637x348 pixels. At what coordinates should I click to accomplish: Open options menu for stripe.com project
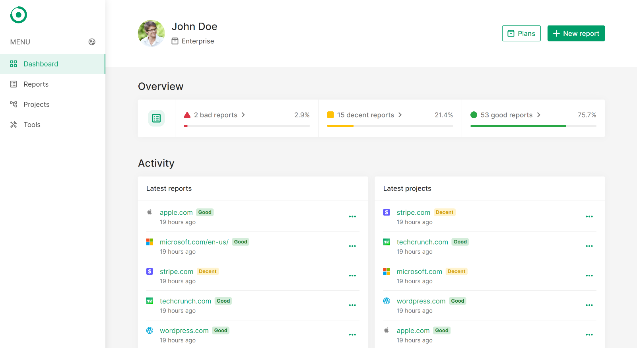coord(589,217)
